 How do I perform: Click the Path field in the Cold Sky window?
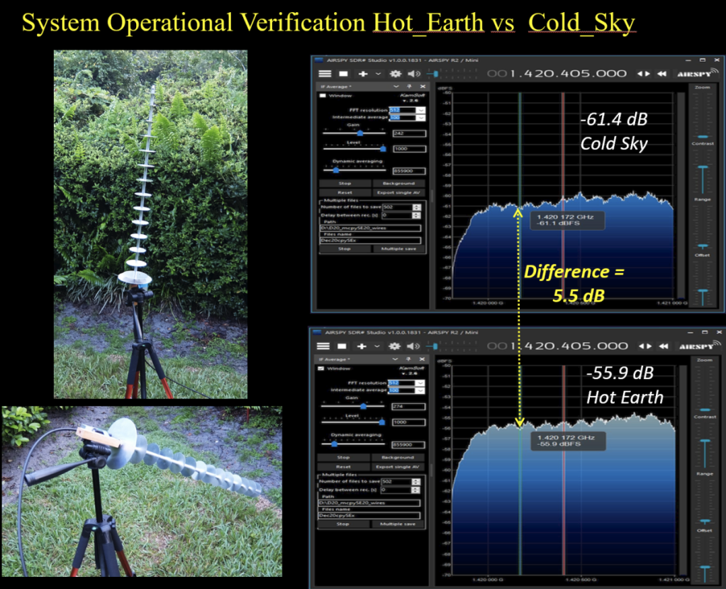click(369, 228)
